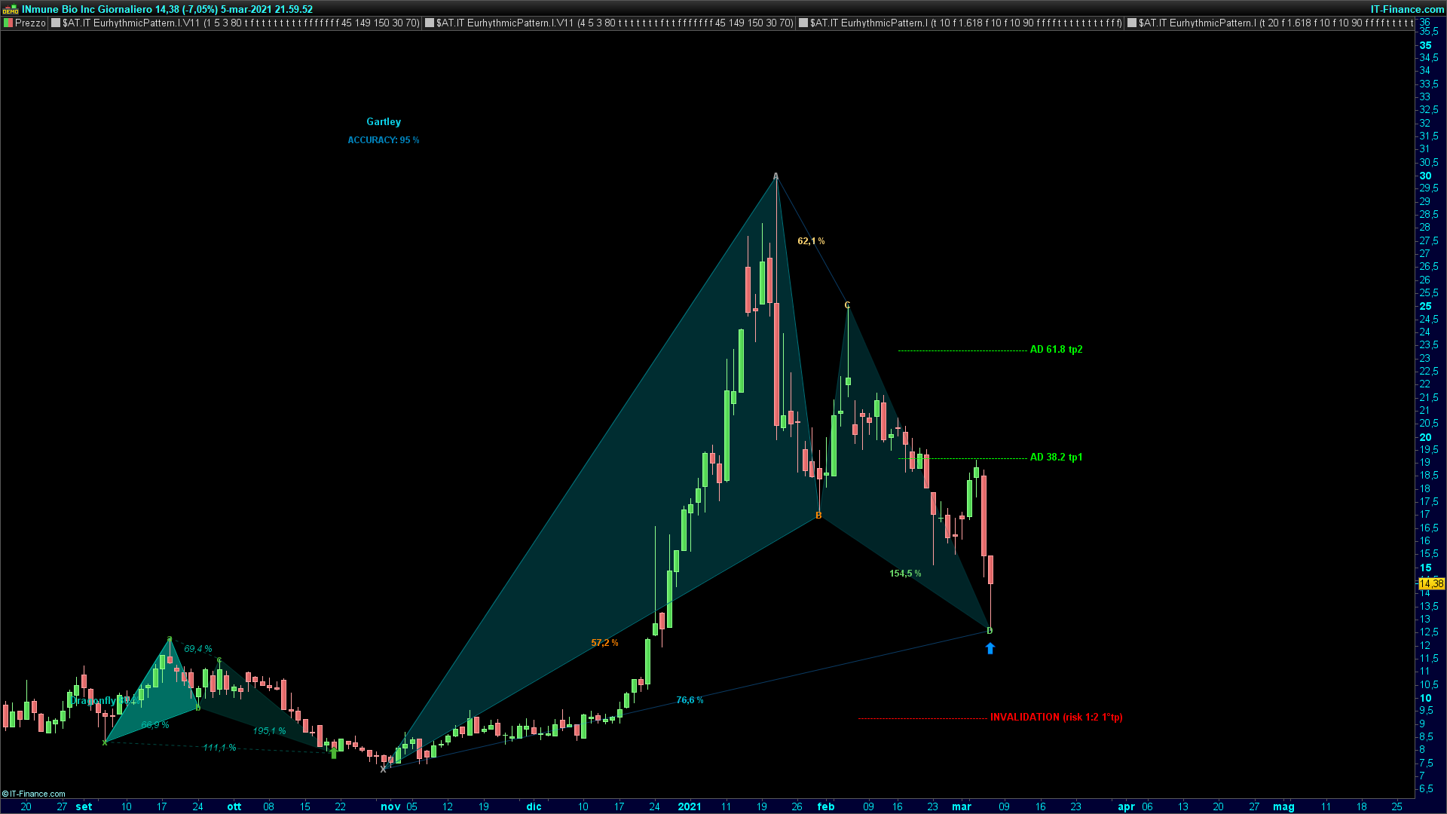Click the grey square of first EurhythmicPattern.I.V11 indicator
This screenshot has width=1447, height=814.
[x=56, y=23]
